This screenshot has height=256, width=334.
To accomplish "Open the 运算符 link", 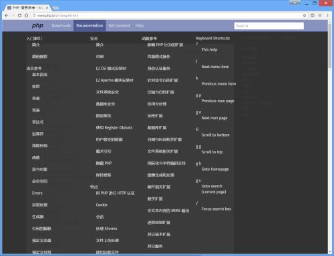I will coord(37,134).
